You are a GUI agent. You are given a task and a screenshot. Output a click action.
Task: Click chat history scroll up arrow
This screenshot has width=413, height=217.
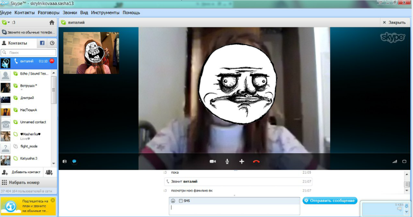point(407,174)
